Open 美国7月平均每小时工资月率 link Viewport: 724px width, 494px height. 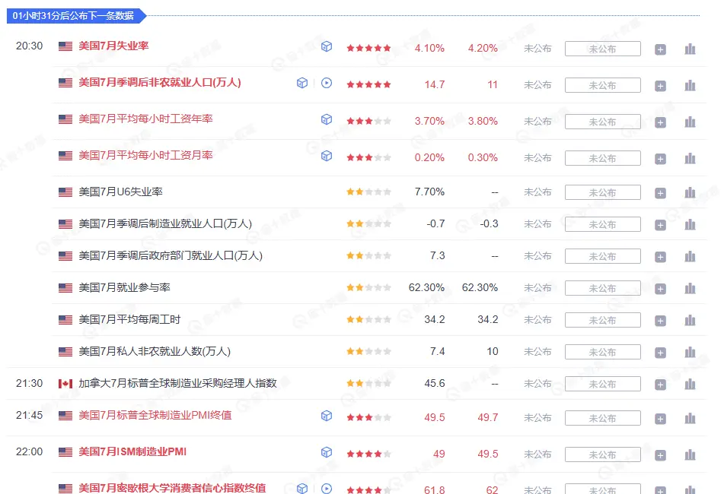coord(145,155)
